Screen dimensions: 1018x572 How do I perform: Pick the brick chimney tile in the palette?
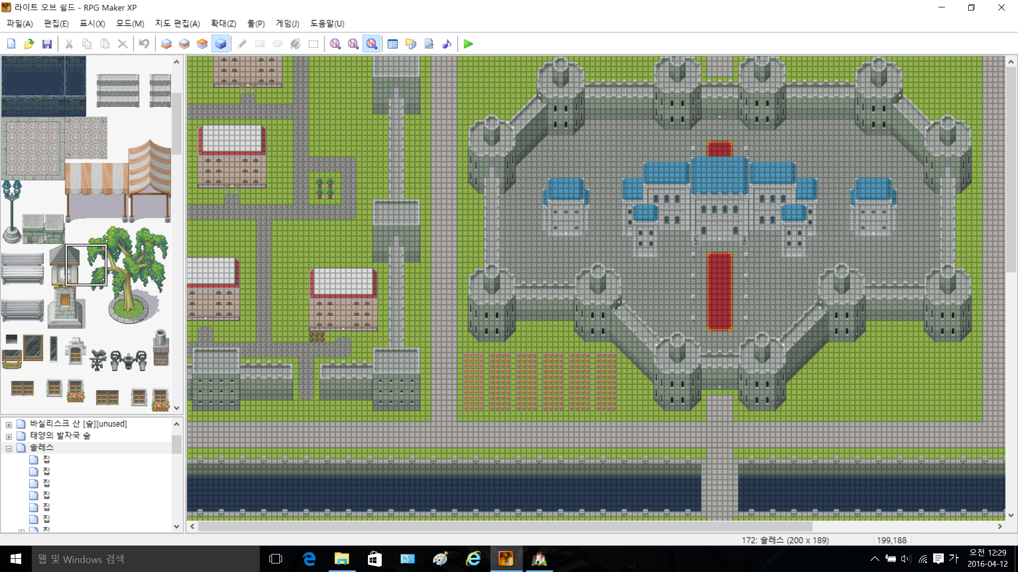tap(161, 348)
